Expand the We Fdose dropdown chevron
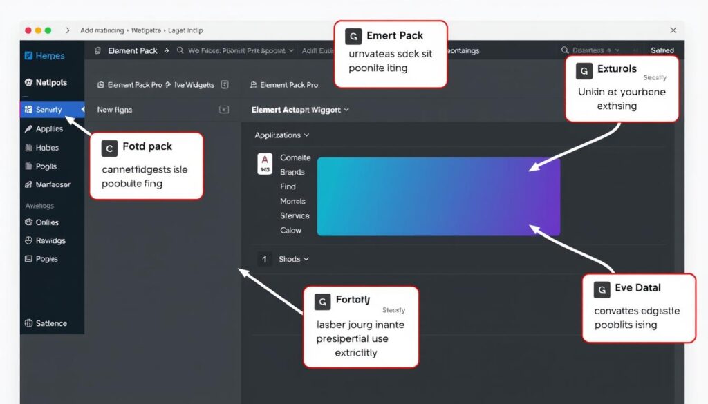 point(291,50)
